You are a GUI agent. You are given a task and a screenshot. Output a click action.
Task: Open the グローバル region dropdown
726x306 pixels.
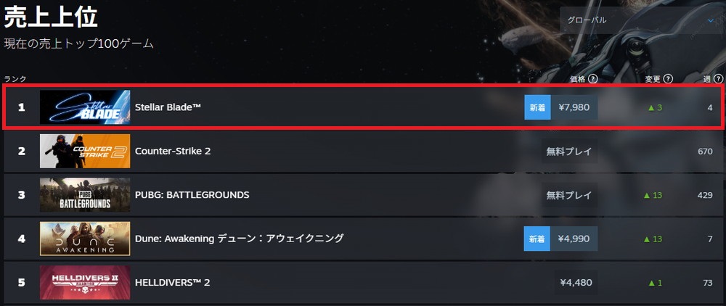[x=639, y=20]
